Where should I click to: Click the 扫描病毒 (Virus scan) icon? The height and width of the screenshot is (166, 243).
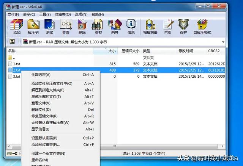(x=150, y=24)
